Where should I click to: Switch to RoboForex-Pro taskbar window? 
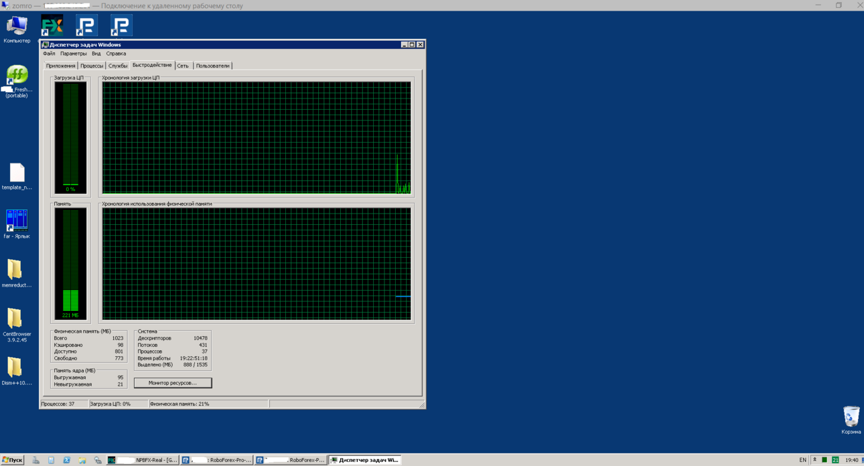coord(216,460)
